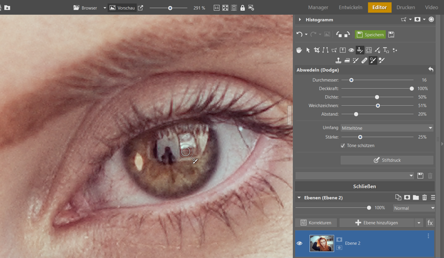Open the Ebene 2 options dots
The height and width of the screenshot is (258, 444).
(x=428, y=236)
